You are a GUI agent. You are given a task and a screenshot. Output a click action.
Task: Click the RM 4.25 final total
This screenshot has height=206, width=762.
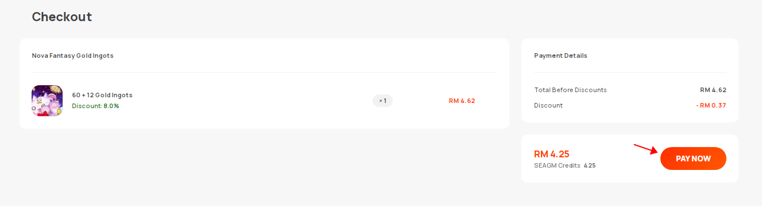pyautogui.click(x=551, y=154)
